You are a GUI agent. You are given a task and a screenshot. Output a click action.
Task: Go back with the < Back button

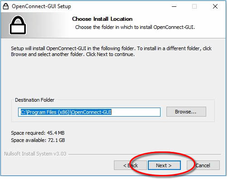130,165
